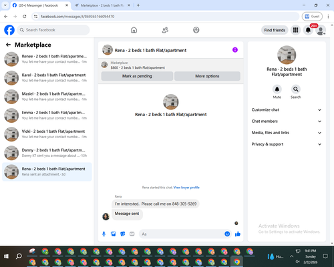The height and width of the screenshot is (267, 334).
Task: Show hidden system tray icons
Action: tap(291, 256)
